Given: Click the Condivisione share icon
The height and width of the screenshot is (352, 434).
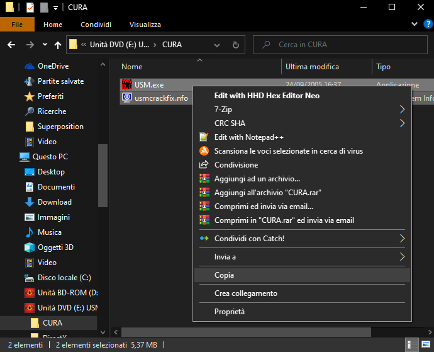Looking at the screenshot, I should pos(204,164).
